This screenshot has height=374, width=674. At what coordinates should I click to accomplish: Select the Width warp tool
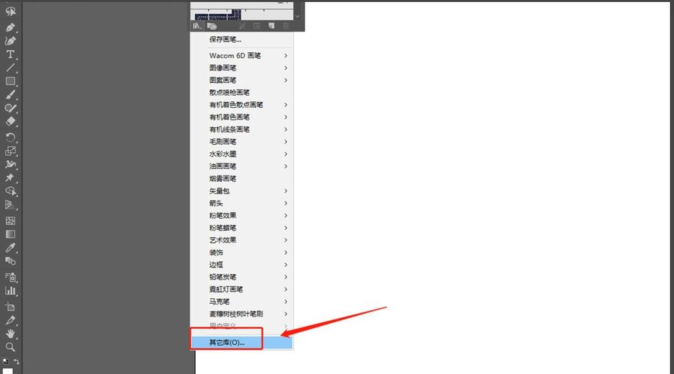(10, 164)
